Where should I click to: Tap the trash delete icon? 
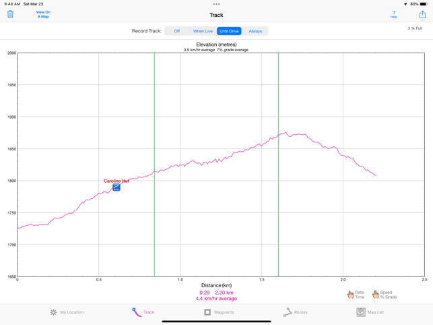(x=10, y=14)
